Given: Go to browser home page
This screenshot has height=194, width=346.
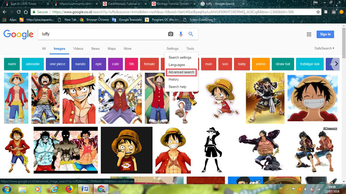Looking at the screenshot, I should coord(26,12).
